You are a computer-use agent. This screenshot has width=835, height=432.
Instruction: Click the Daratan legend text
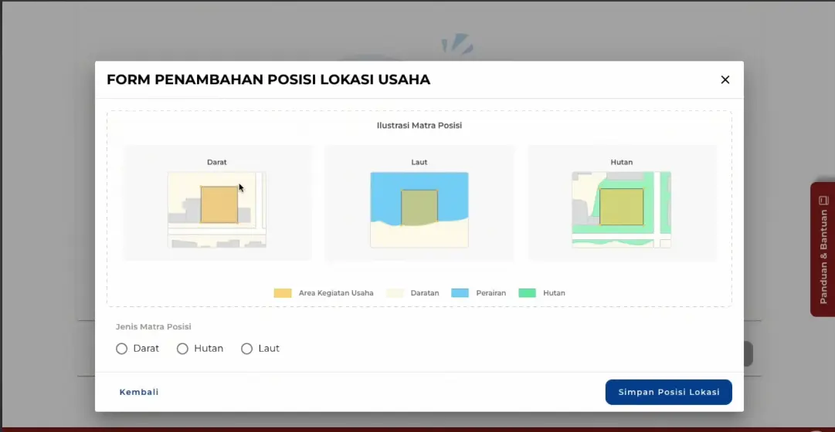pos(425,293)
